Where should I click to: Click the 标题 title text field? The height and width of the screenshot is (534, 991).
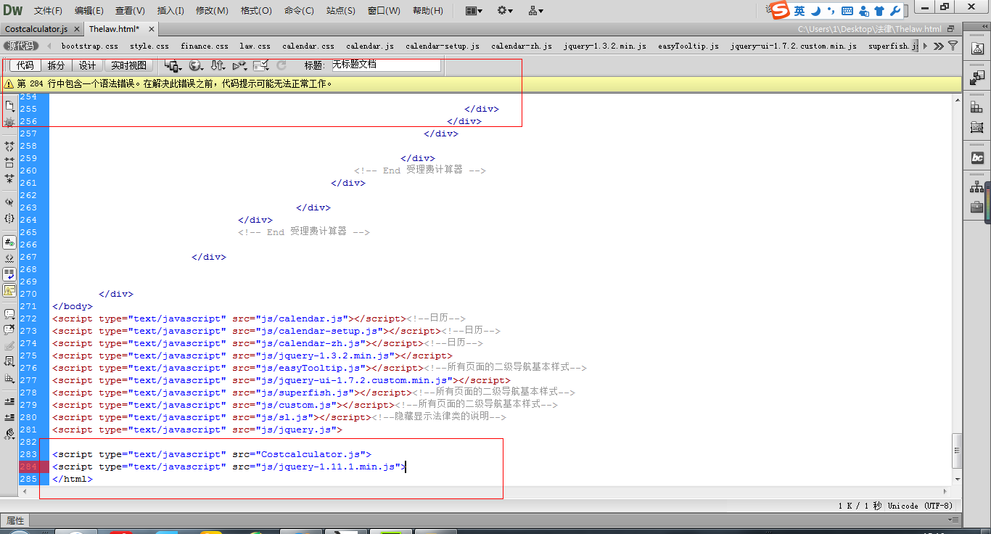click(x=386, y=65)
